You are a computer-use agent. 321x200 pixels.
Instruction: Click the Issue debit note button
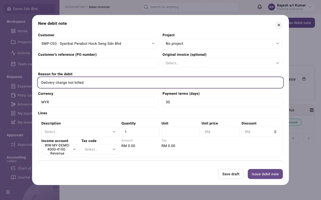[265, 174]
